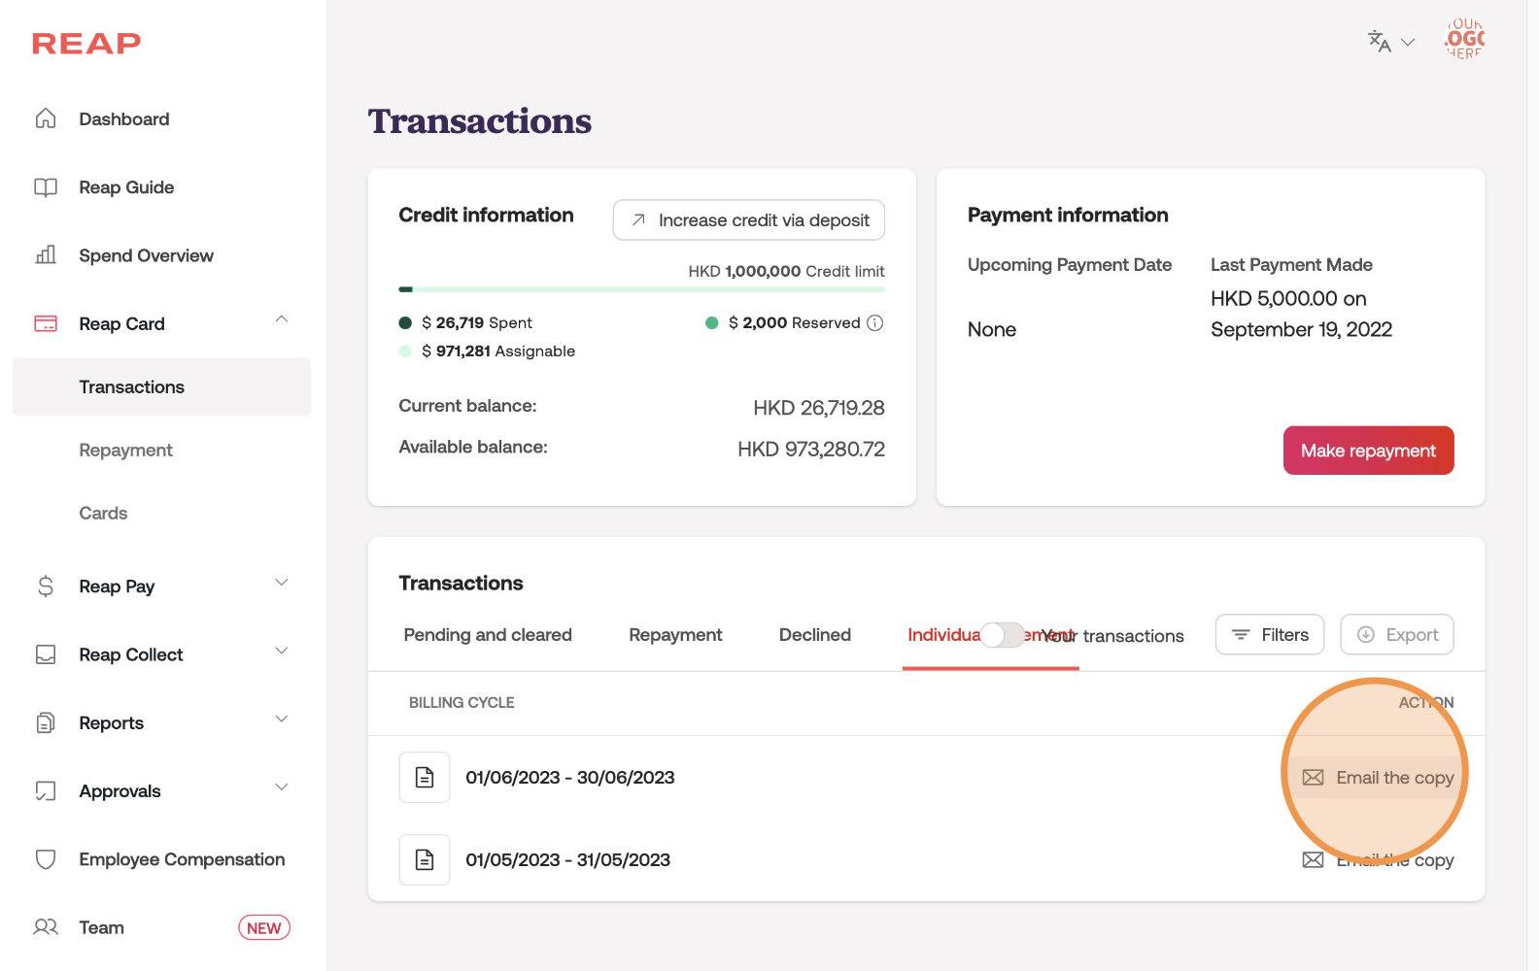Click the Reserved info icon
Screen dimensions: 1539x971
point(874,323)
